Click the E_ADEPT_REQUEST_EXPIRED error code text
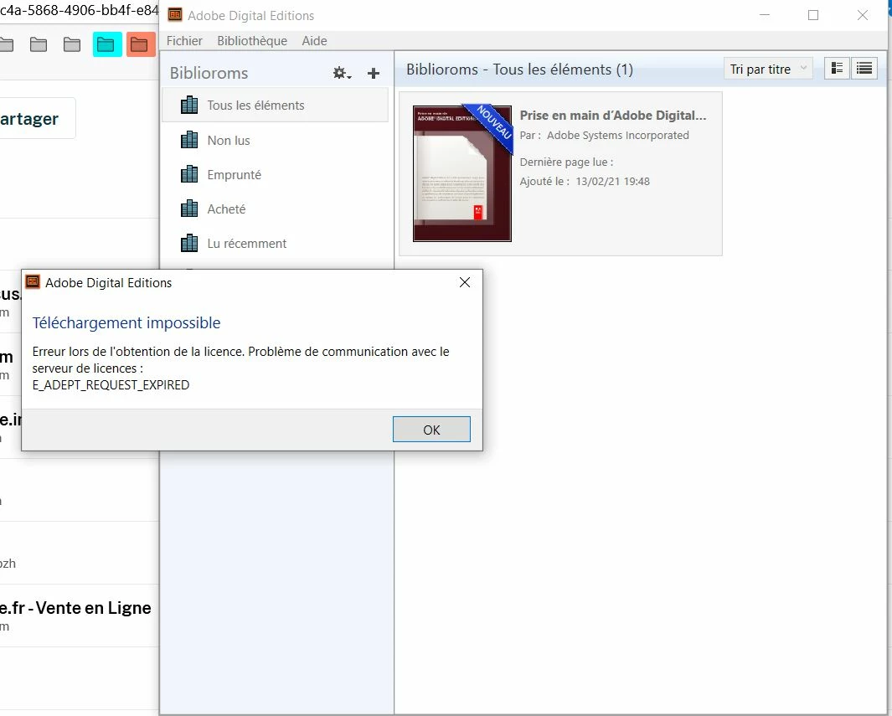 point(111,385)
